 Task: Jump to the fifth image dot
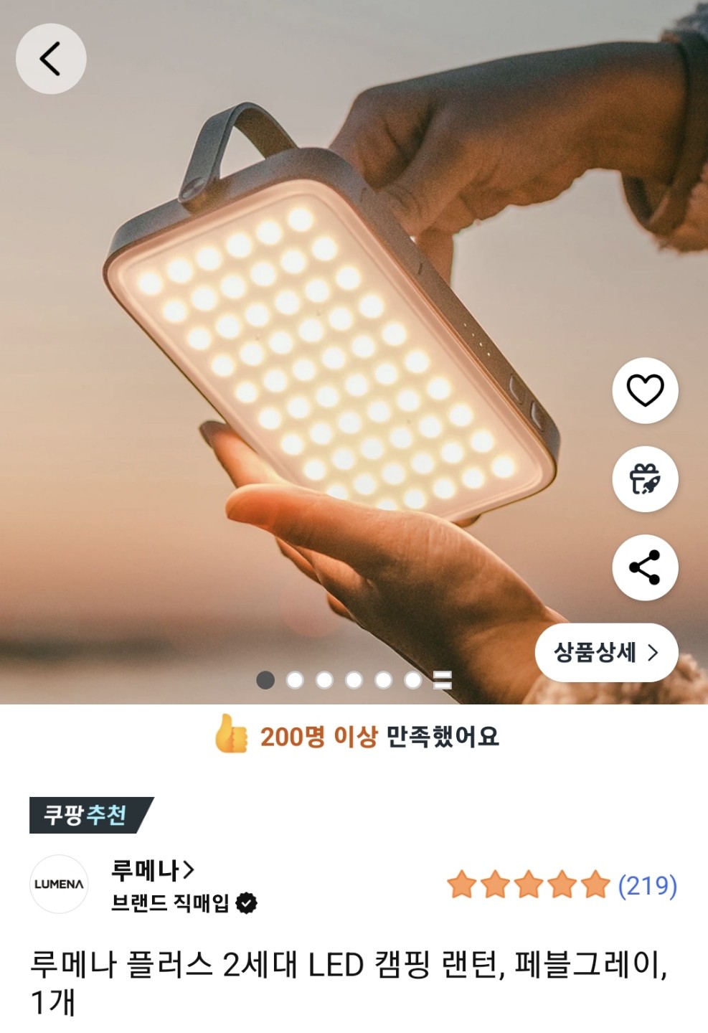tap(383, 680)
